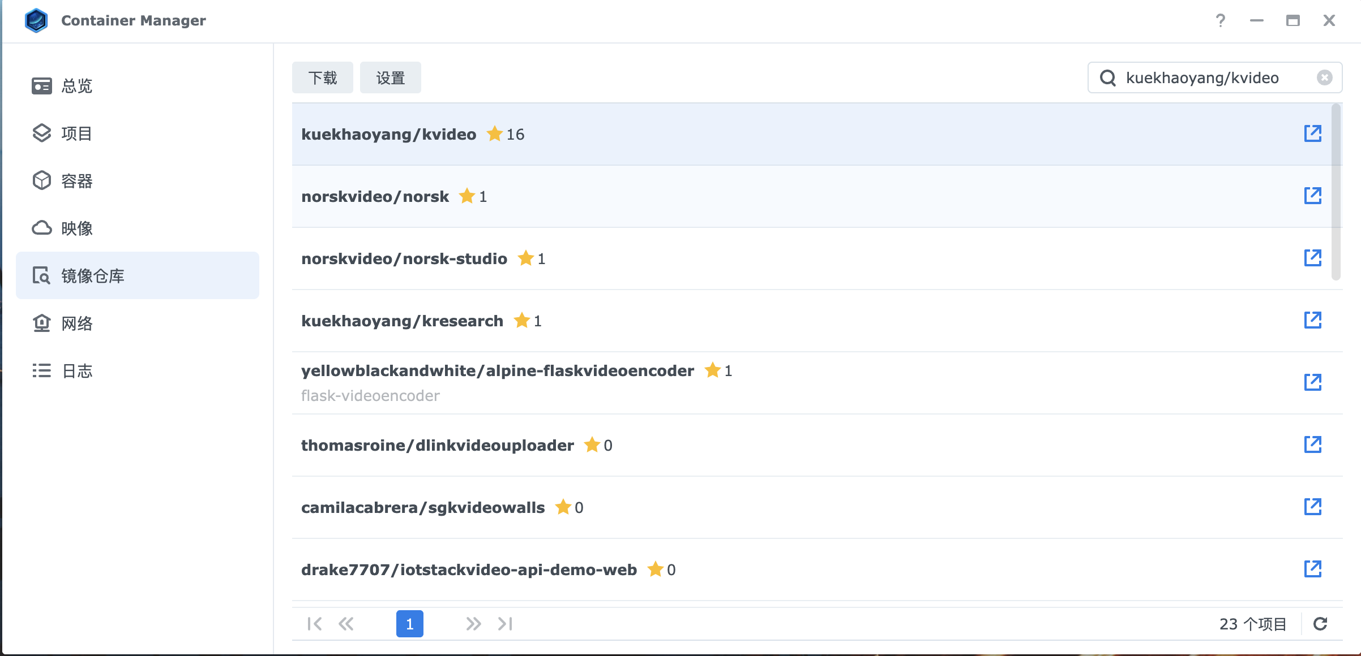Click the 设置 settings button
This screenshot has height=656, width=1361.
point(390,77)
